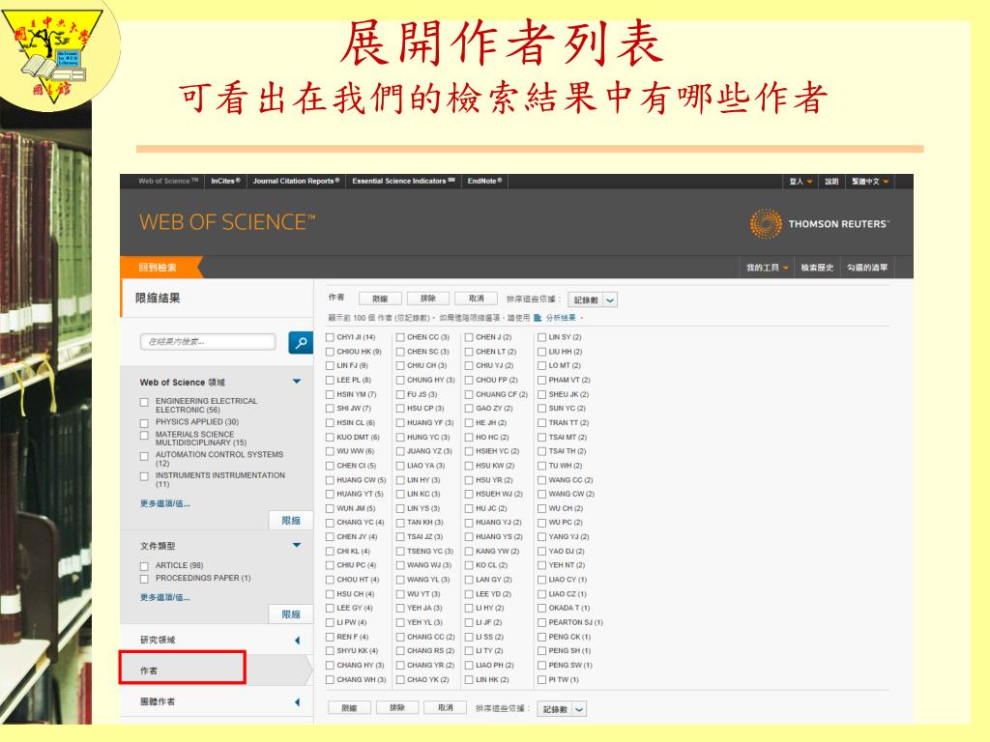Open the Web of Science top tab
Viewport: 990px width, 742px height.
click(x=168, y=181)
